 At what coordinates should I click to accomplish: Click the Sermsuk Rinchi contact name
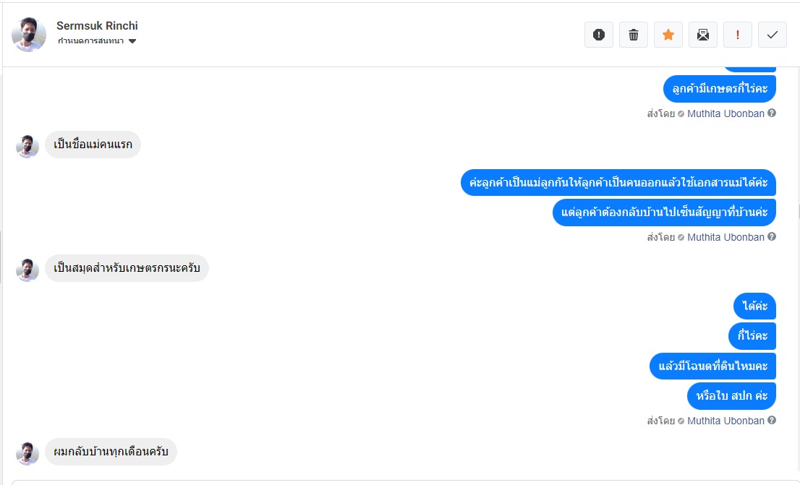(x=97, y=26)
